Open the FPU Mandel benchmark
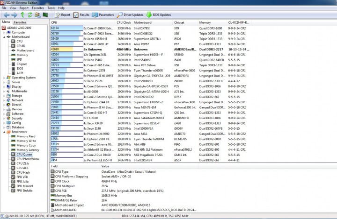This screenshot has width=337, height=219. pos(25,186)
